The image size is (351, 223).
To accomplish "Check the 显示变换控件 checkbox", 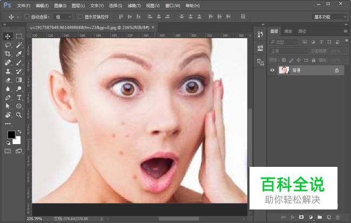I will [80, 17].
